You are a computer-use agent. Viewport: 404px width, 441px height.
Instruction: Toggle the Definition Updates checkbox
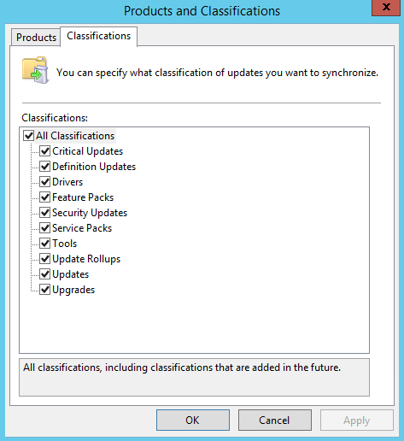[x=44, y=167]
